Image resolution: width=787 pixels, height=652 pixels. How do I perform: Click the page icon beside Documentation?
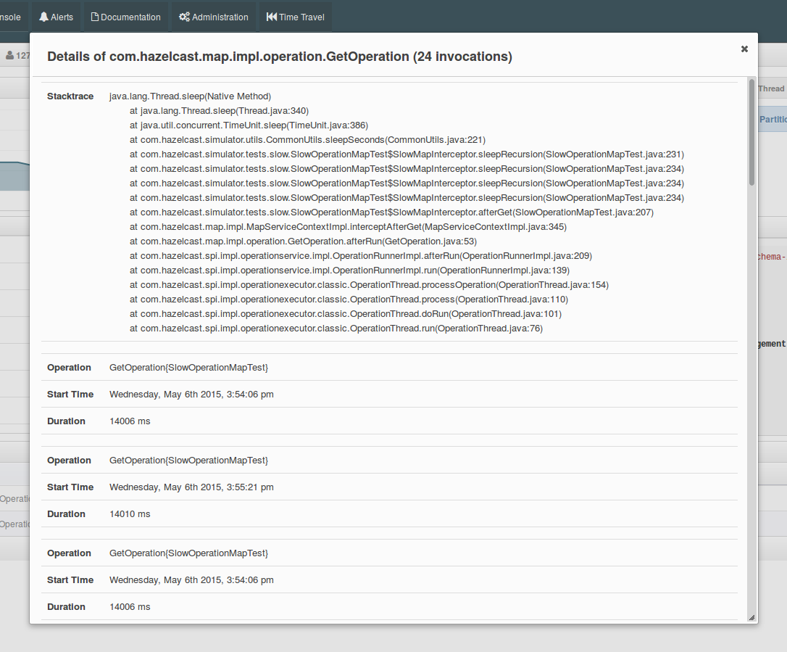(x=95, y=17)
